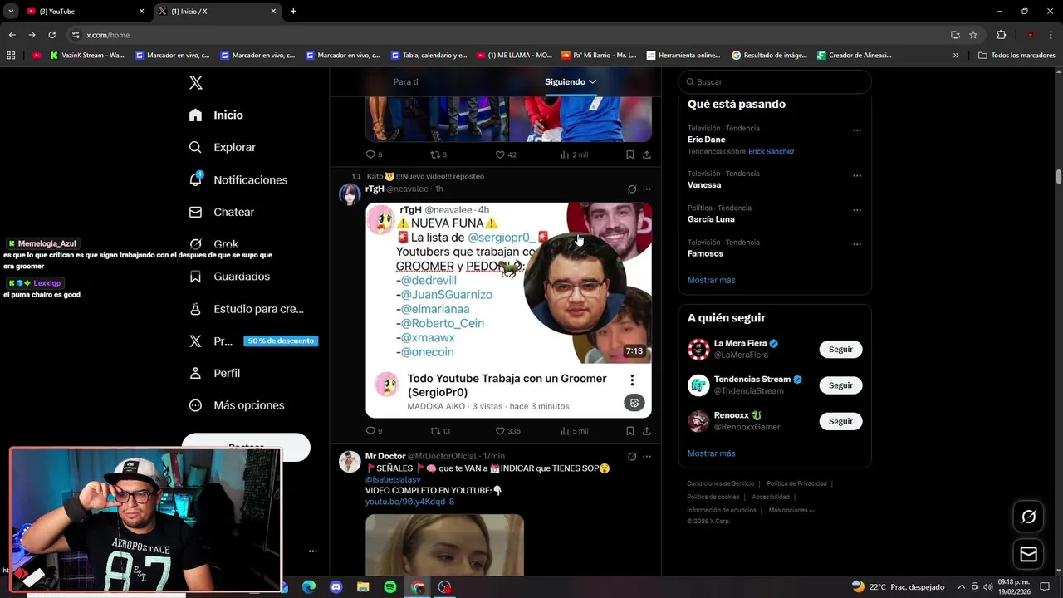Play the NUEVA FUNA video thumbnail
Screen dimensions: 1063x598
tap(508, 283)
